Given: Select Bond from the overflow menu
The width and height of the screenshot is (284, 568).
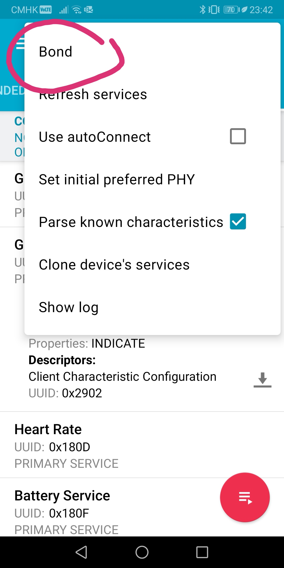Looking at the screenshot, I should click(56, 52).
